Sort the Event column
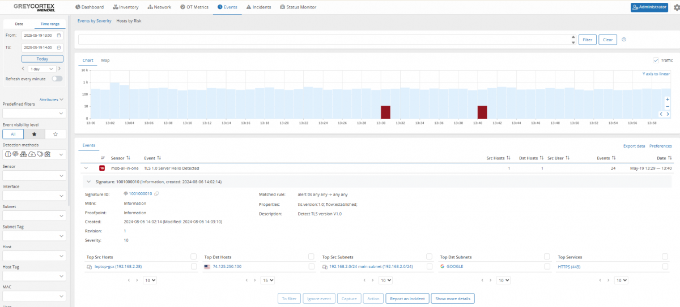 click(159, 158)
